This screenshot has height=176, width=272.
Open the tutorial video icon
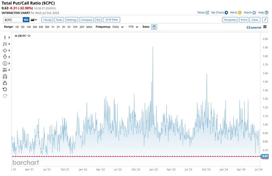248,27
